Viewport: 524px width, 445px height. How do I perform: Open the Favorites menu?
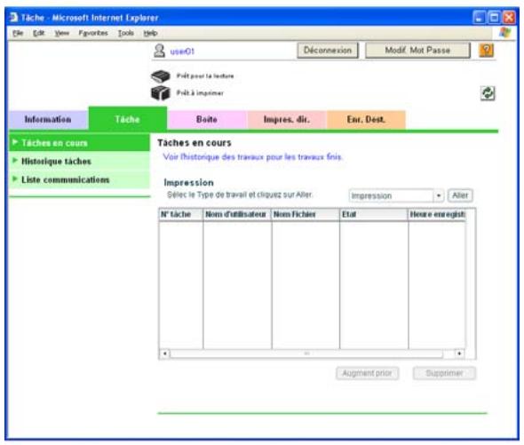[x=93, y=33]
